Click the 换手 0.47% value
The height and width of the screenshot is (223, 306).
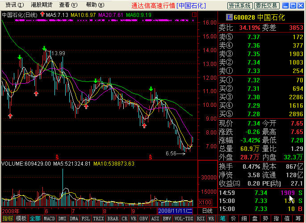pyautogui.click(x=252, y=166)
